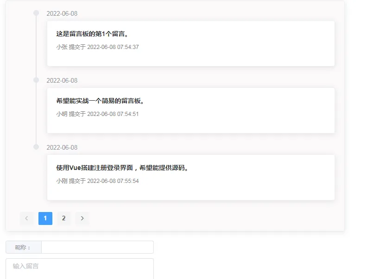Click the timeline date above 小刚's message
The width and height of the screenshot is (380, 279).
point(62,147)
